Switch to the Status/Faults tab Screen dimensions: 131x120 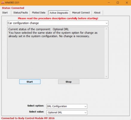click(x=21, y=13)
